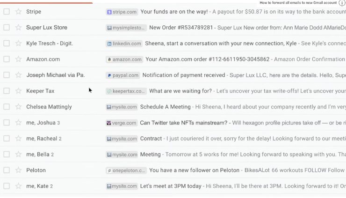The width and height of the screenshot is (346, 198).
Task: Check the box next to me, Racheal thread
Action: (7, 139)
